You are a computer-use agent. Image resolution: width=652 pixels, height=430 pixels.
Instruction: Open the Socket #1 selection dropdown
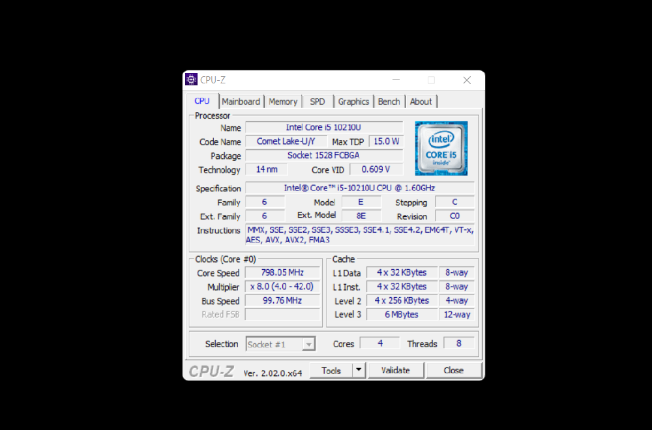pos(280,344)
